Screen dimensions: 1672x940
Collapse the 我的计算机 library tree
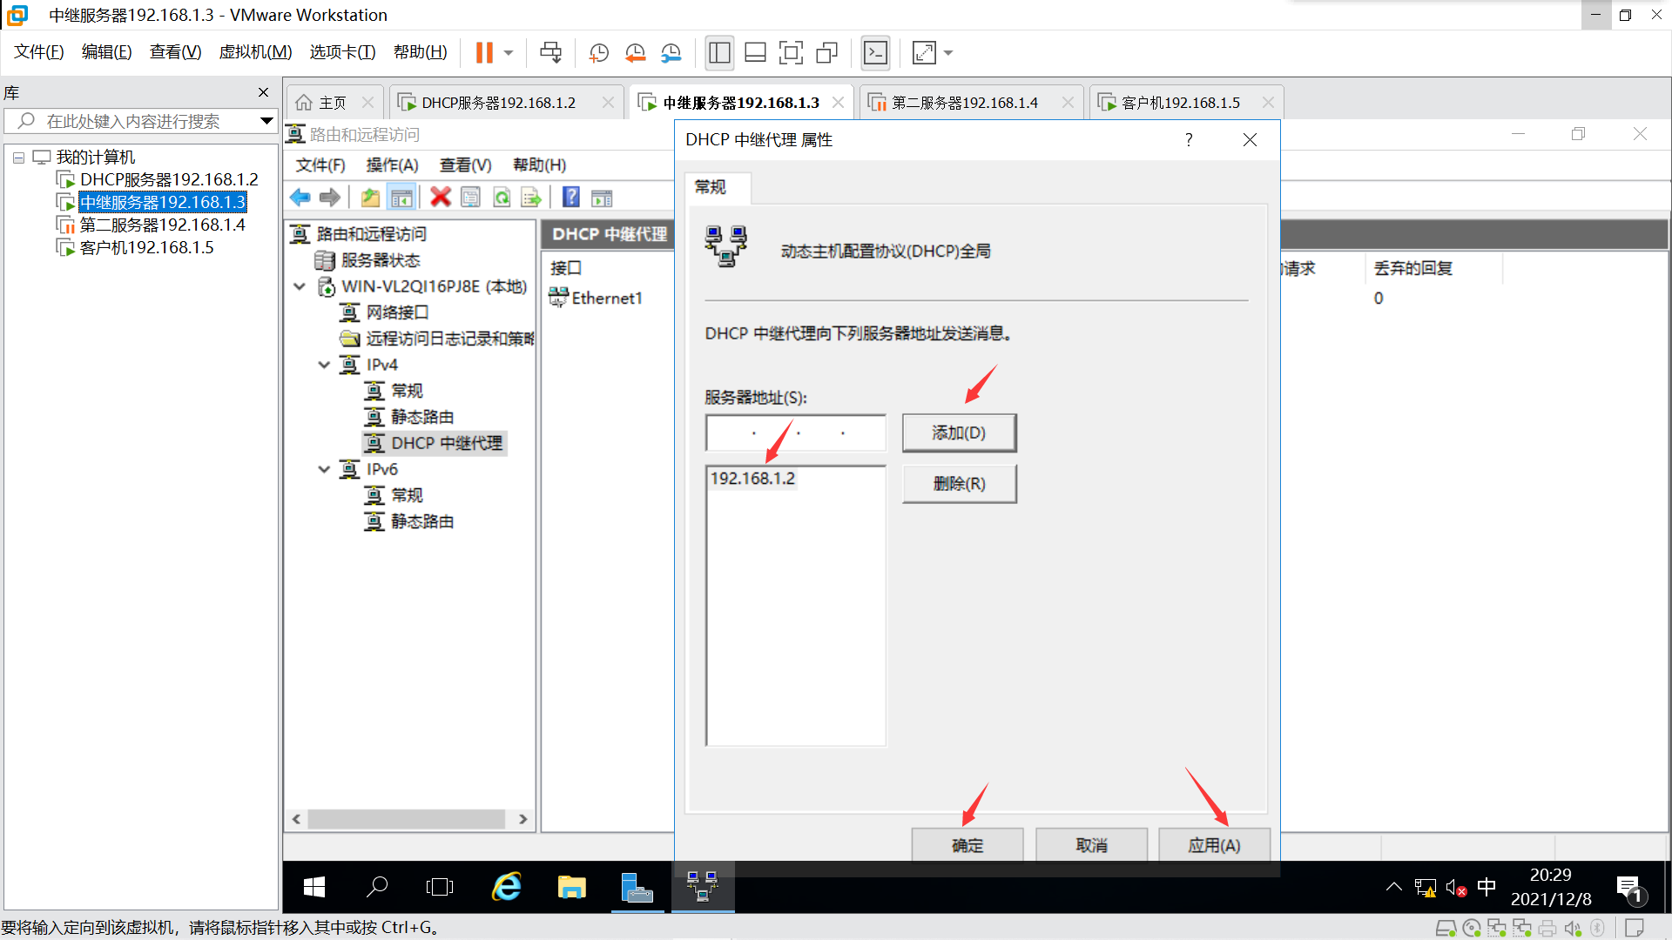(18, 158)
